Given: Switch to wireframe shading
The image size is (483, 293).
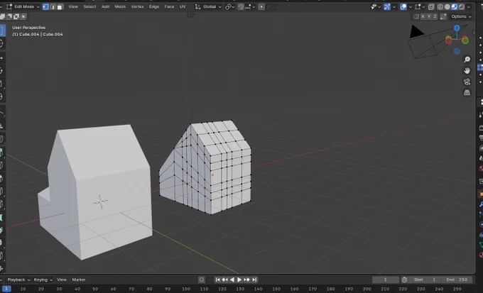Looking at the screenshot, I should pos(440,6).
